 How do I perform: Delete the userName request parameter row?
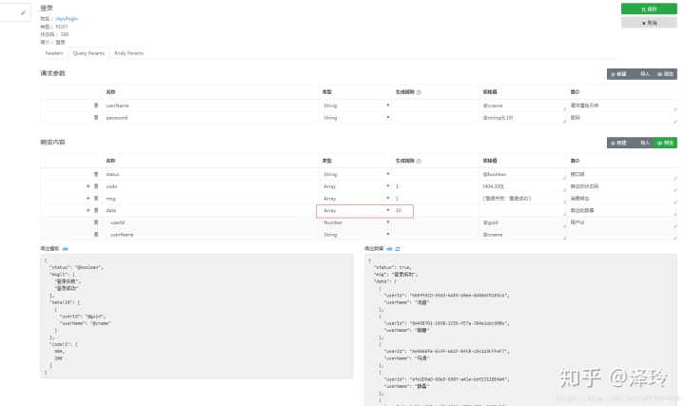click(x=96, y=106)
